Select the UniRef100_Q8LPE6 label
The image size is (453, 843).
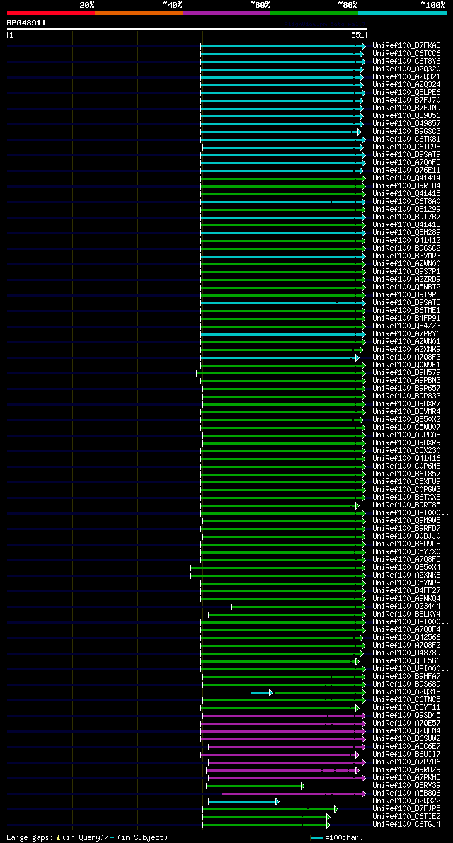[x=406, y=93]
